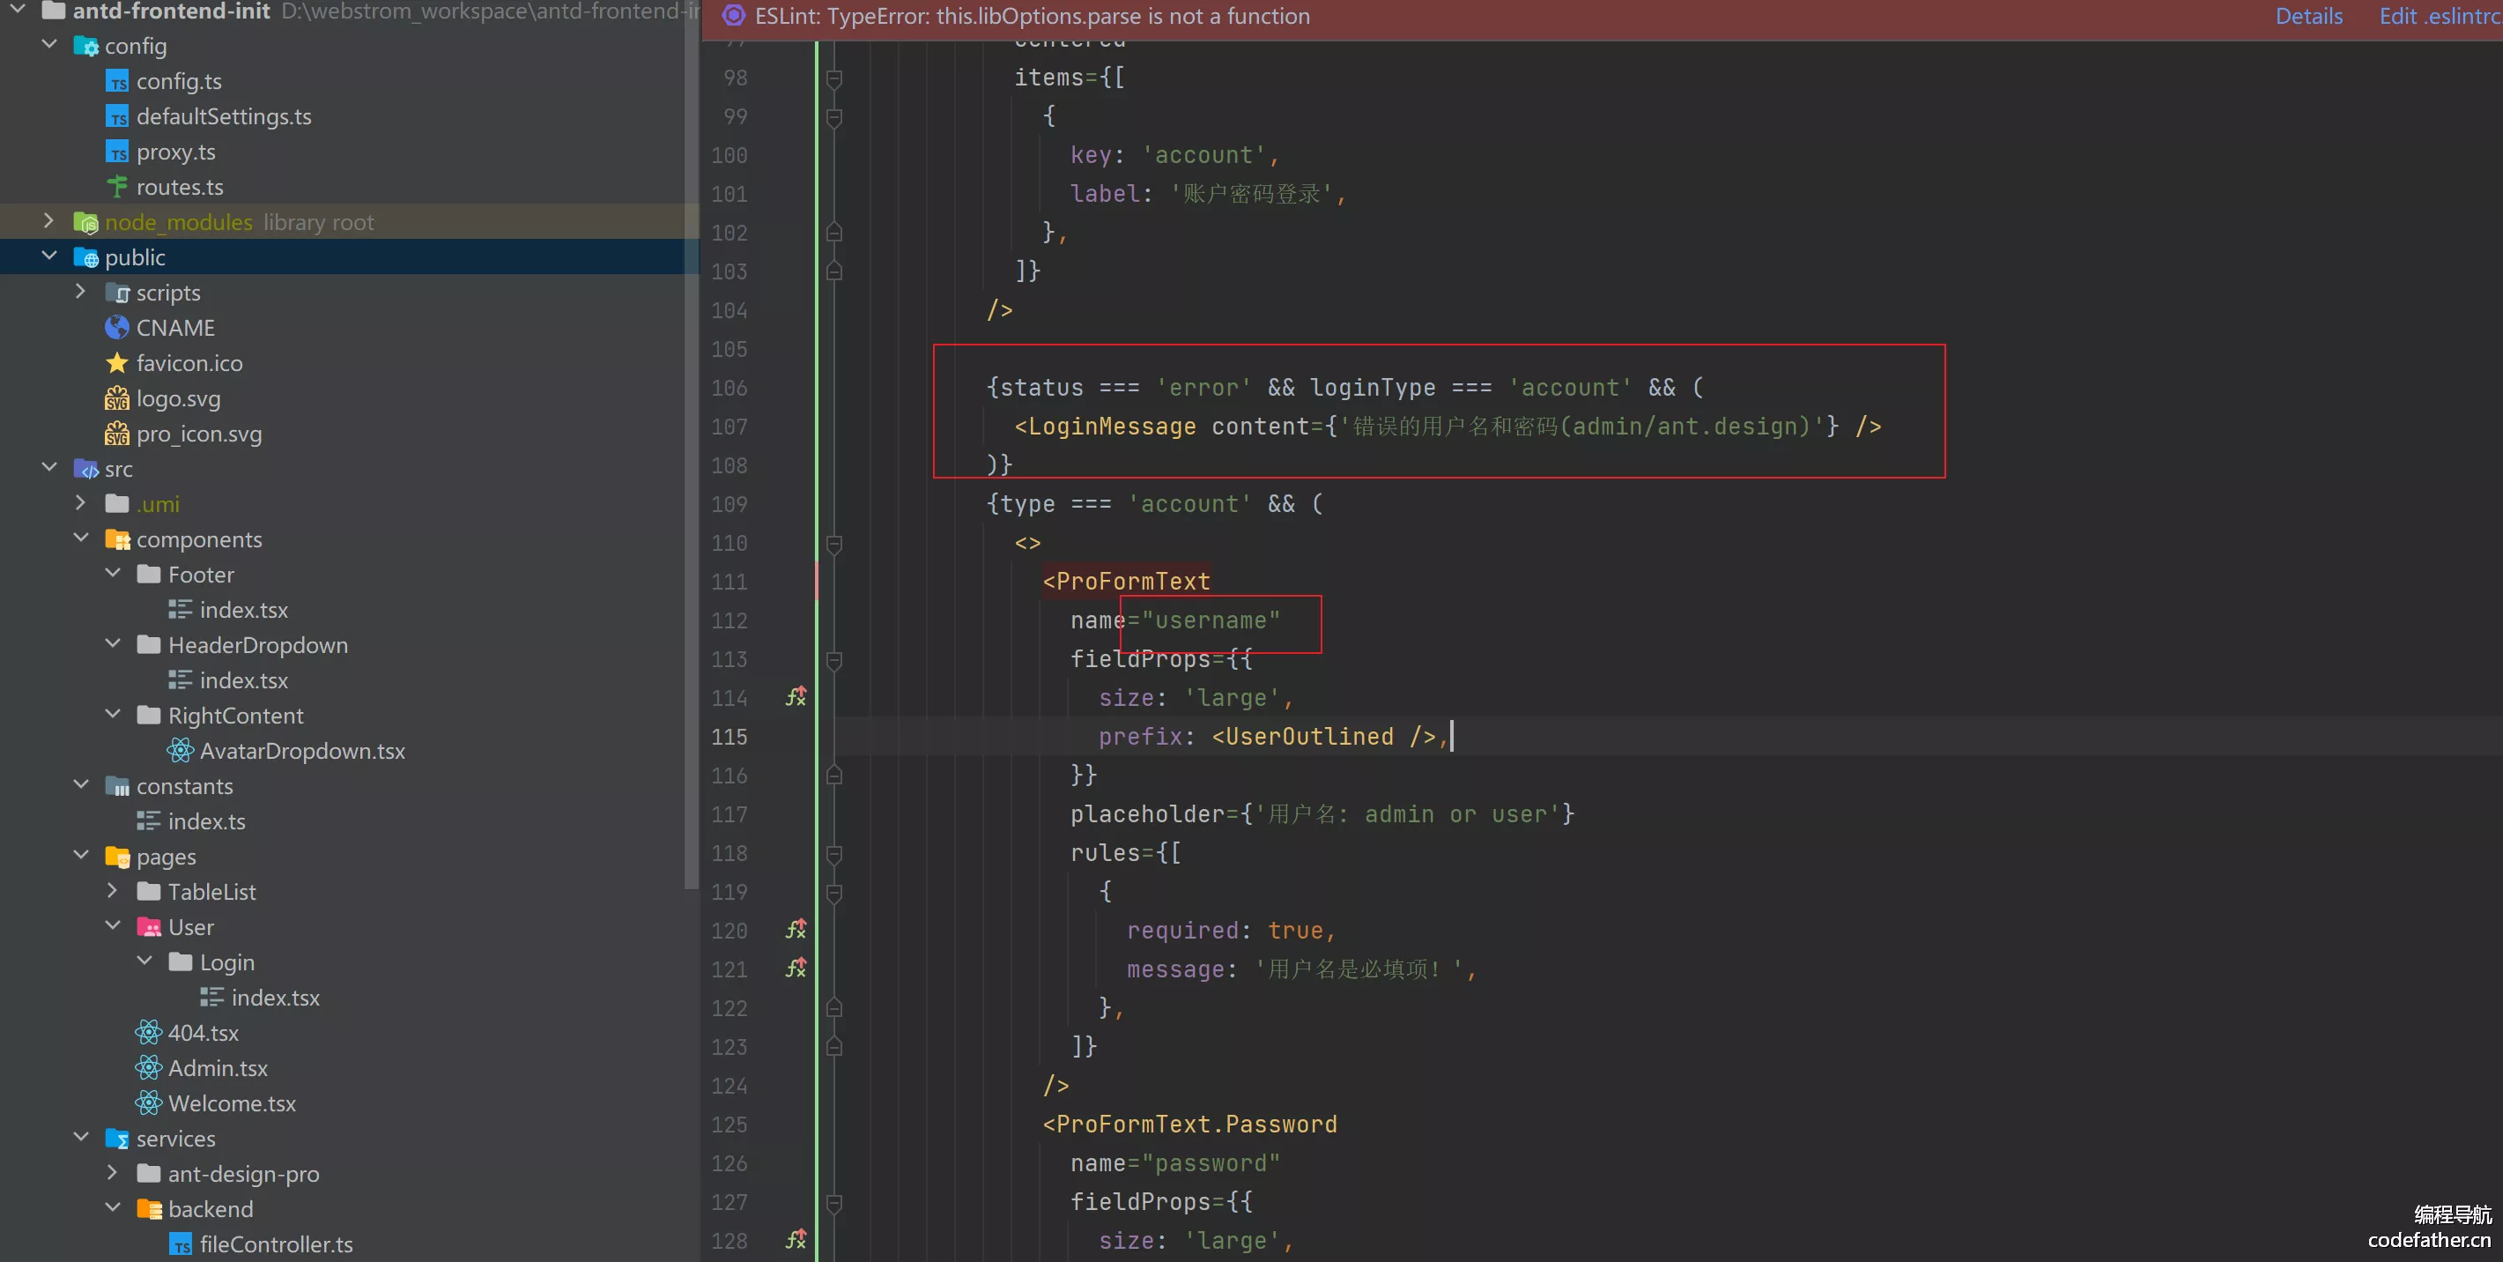This screenshot has width=2503, height=1262.
Task: Click the gutter override icon on line 121
Action: [x=796, y=969]
